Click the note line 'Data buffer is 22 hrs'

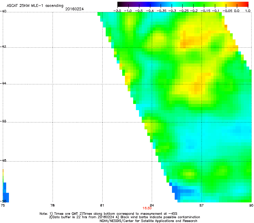tap(124, 217)
